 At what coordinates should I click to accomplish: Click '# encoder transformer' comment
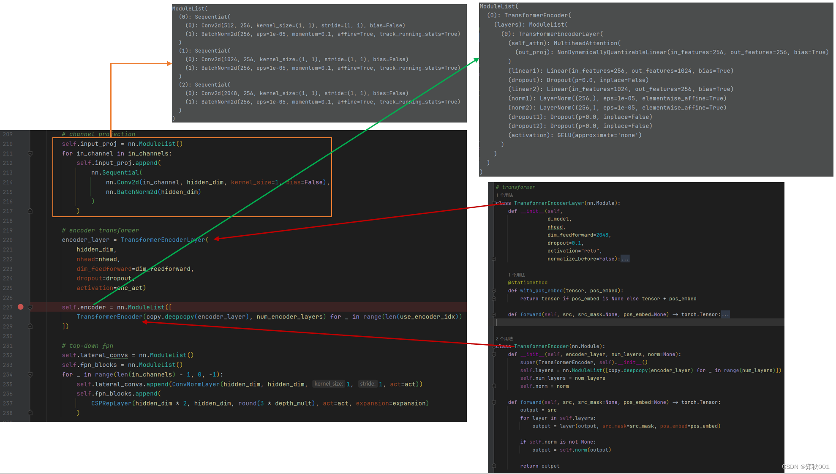[x=100, y=230]
